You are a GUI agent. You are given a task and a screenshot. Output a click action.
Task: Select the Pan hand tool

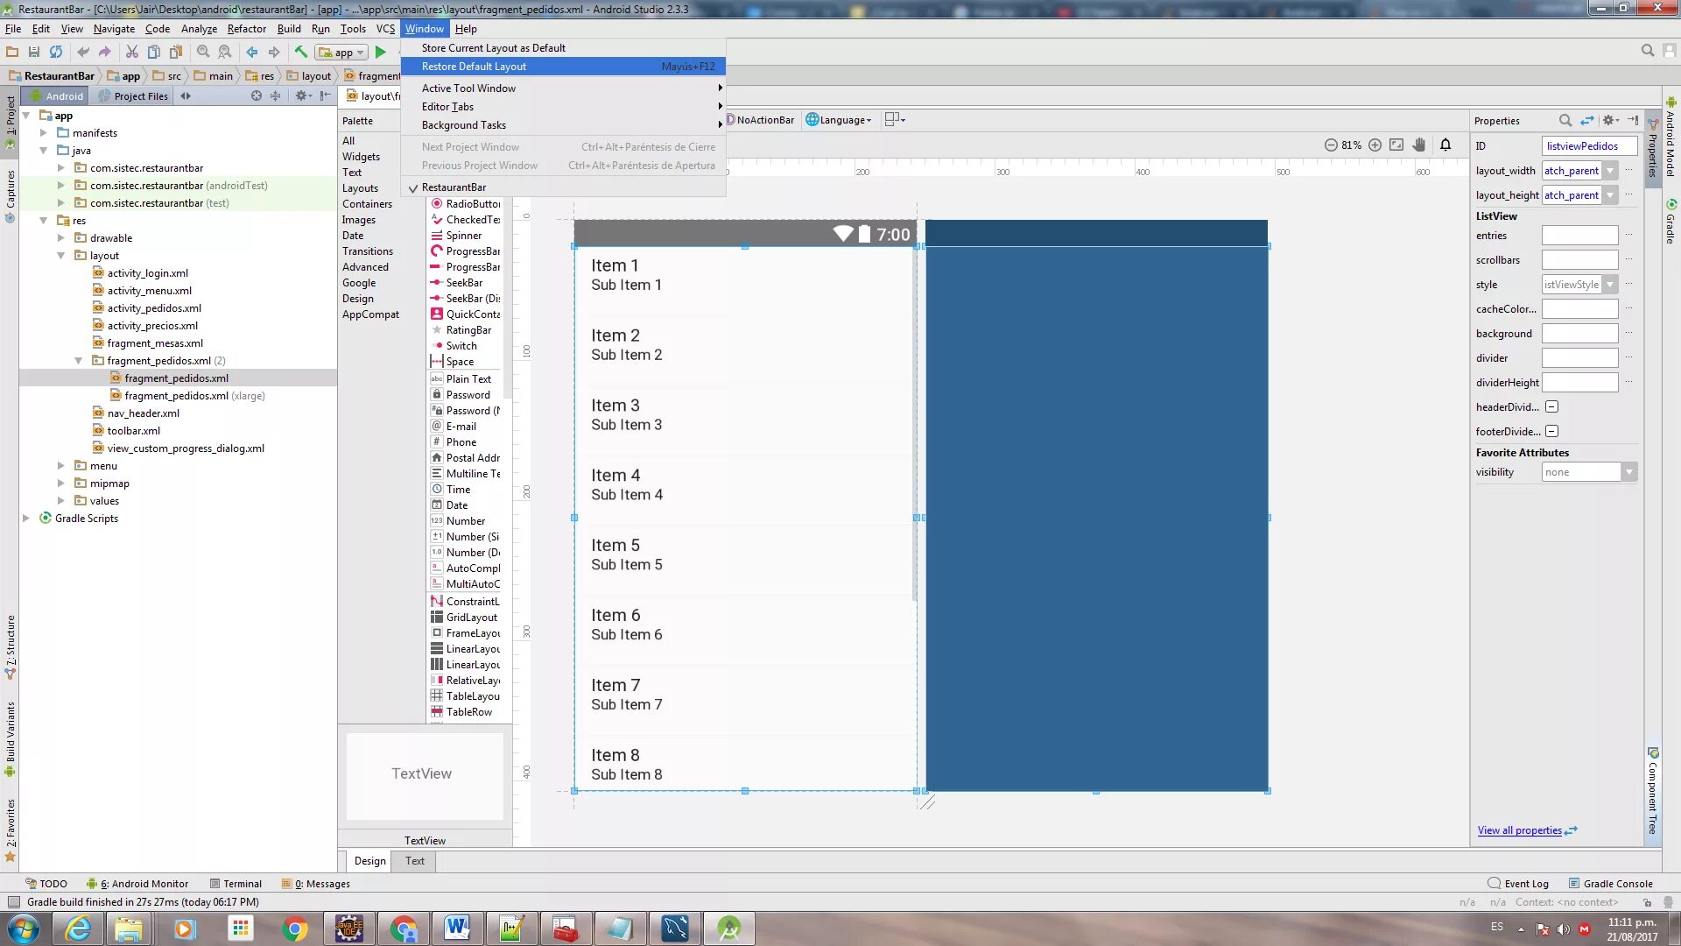click(x=1419, y=145)
